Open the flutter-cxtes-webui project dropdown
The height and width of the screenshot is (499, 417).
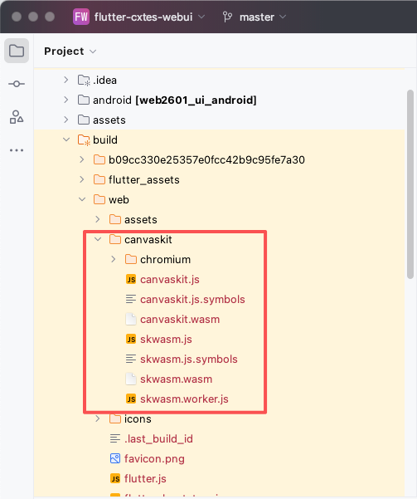pos(150,17)
